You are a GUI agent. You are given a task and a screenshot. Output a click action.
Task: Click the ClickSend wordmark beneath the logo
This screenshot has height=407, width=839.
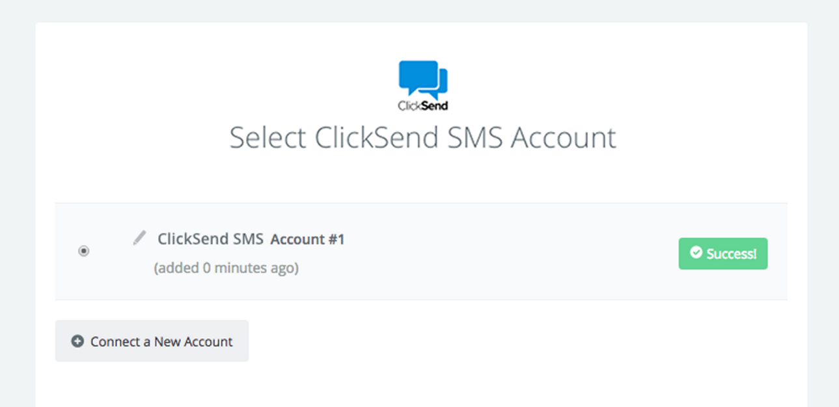click(x=423, y=105)
